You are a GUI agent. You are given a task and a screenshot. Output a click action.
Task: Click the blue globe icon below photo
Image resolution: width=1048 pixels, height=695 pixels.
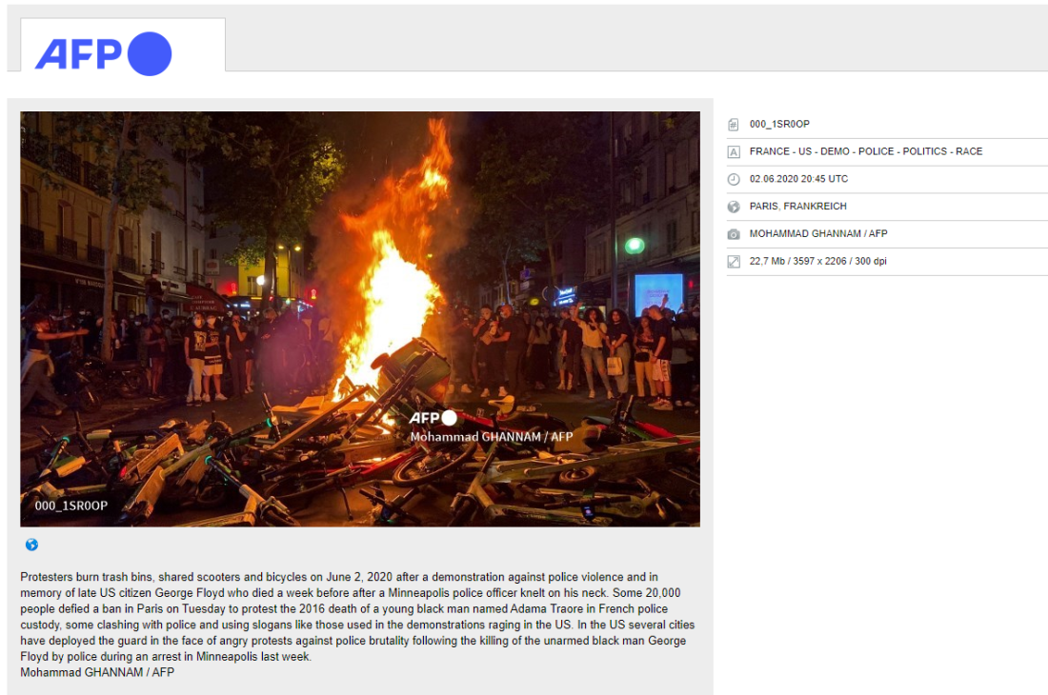[x=31, y=545]
